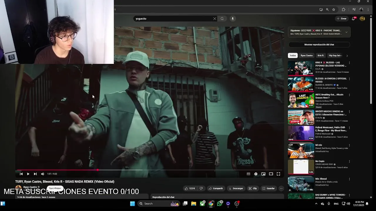Open the YouTube account avatar menu

tap(362, 19)
